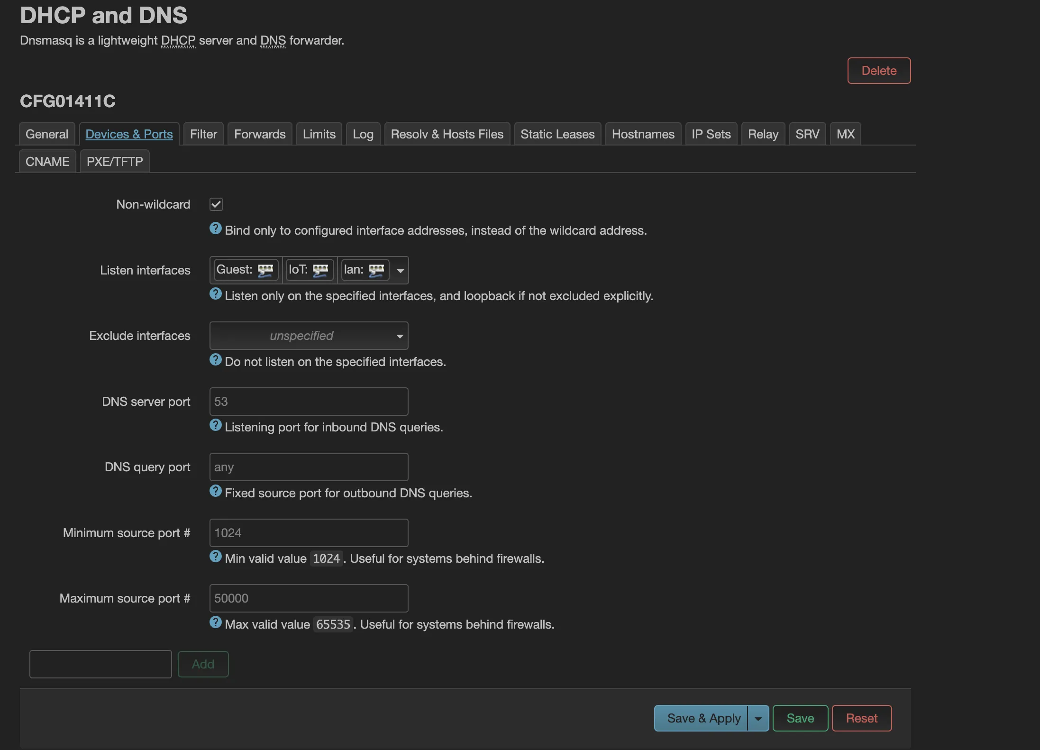Viewport: 1040px width, 750px height.
Task: Click the Guest interface icon in Listen interfaces
Action: [x=265, y=270]
